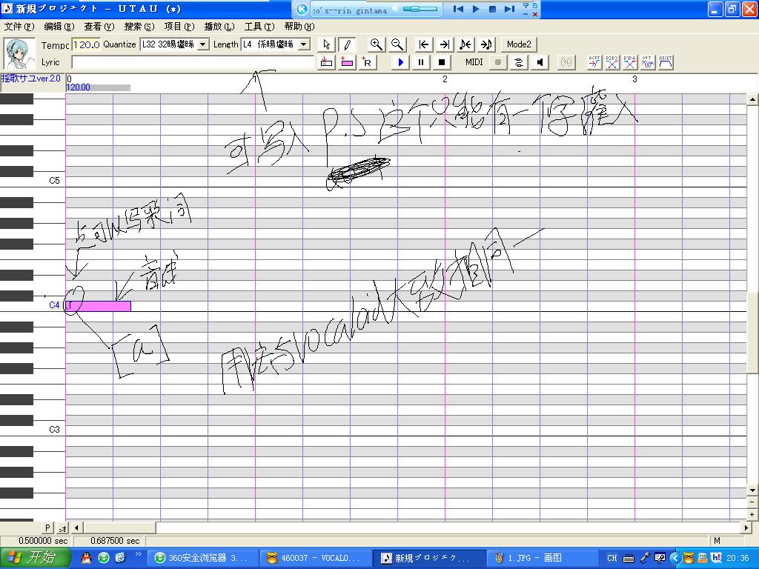Toggle the Mode2 button
Image resolution: width=759 pixels, height=569 pixels.
pyautogui.click(x=519, y=44)
